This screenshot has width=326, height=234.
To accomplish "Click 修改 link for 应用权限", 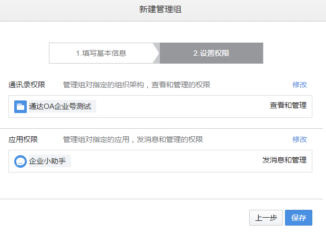I will pyautogui.click(x=299, y=139).
